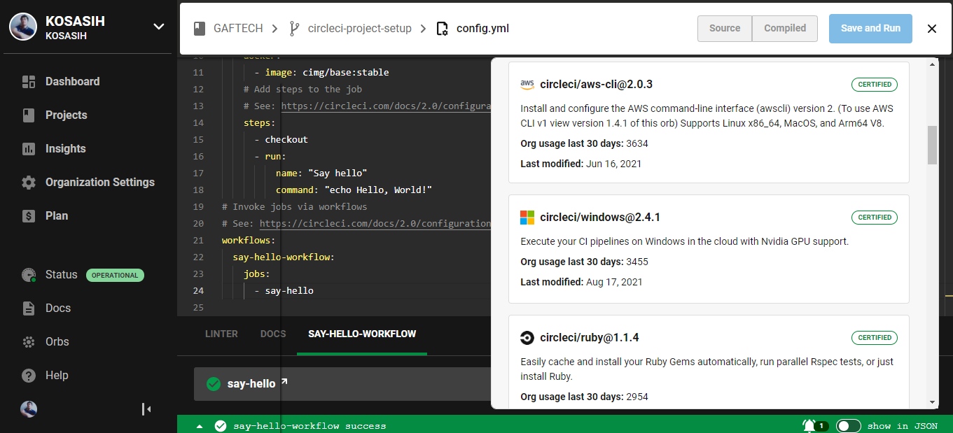
Task: Open the circleci/ruby@1.1.4 orb title
Action: pyautogui.click(x=589, y=338)
